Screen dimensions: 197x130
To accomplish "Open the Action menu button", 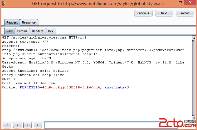I will coord(185,13).
